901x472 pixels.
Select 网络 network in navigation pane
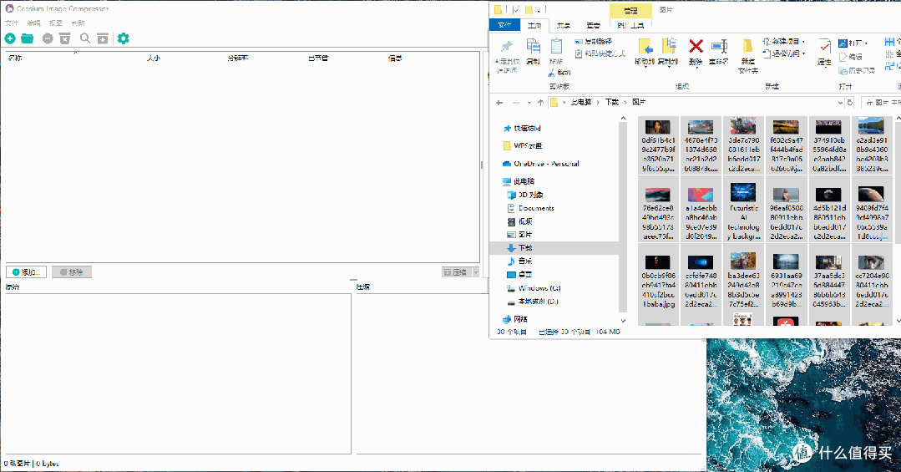click(x=515, y=319)
